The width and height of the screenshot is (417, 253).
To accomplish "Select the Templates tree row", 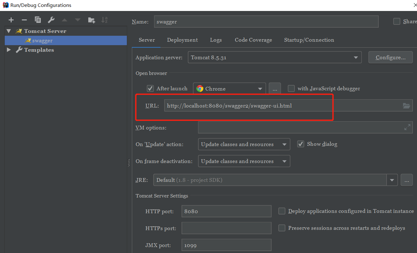I will pyautogui.click(x=66, y=50).
